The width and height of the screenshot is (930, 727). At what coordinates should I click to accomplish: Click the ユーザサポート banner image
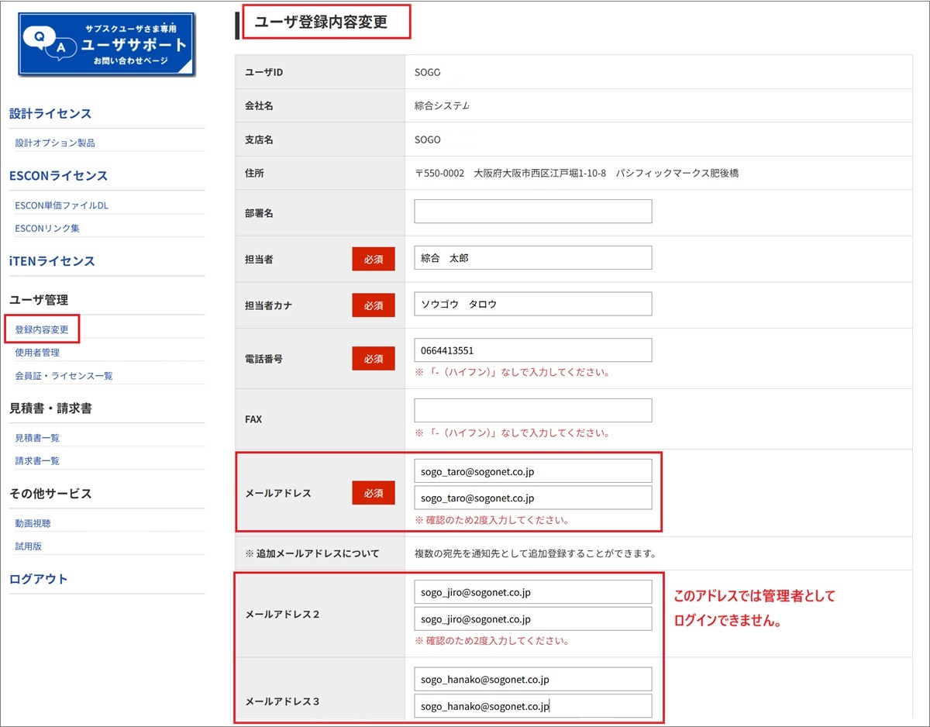tap(106, 43)
